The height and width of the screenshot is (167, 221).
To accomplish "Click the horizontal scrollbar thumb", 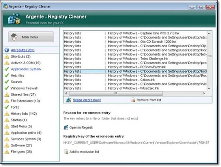I will coord(116,94).
